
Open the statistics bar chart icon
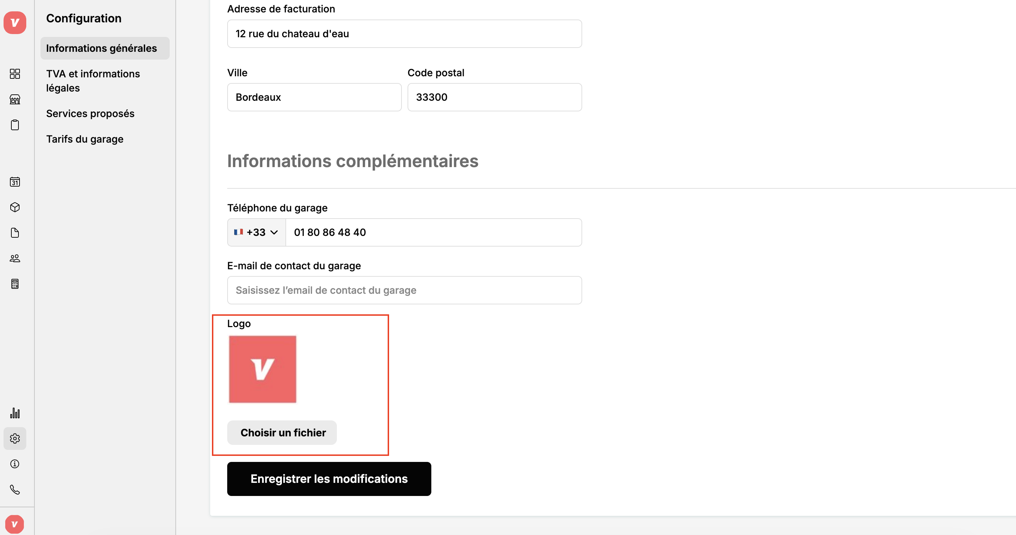pyautogui.click(x=15, y=413)
